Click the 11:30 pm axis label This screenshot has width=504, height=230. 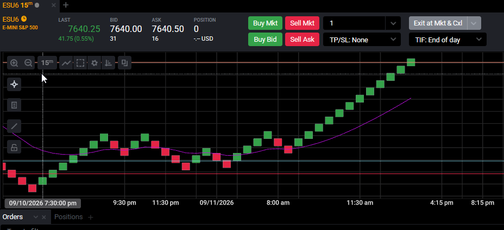(165, 203)
